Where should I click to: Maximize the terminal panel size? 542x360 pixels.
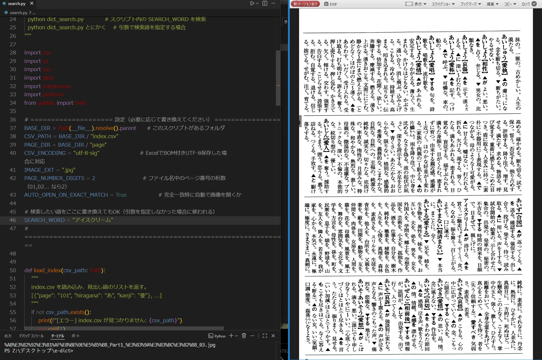[265, 336]
